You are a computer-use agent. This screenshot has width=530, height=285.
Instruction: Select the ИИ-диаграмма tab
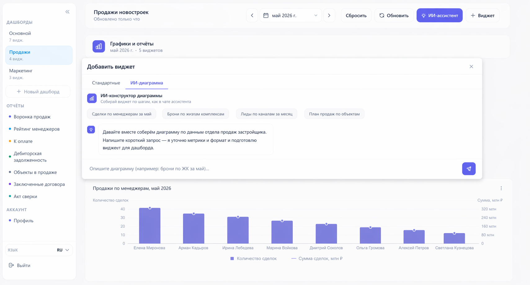point(147,83)
